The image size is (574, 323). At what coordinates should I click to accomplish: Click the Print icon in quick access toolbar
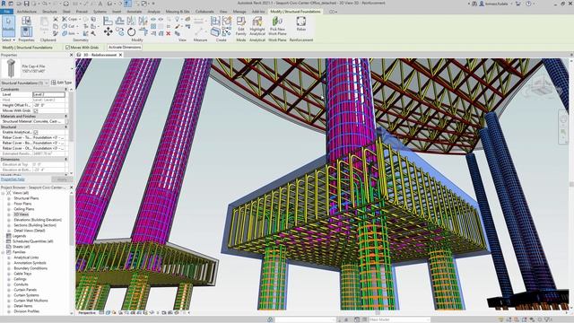[x=66, y=4]
